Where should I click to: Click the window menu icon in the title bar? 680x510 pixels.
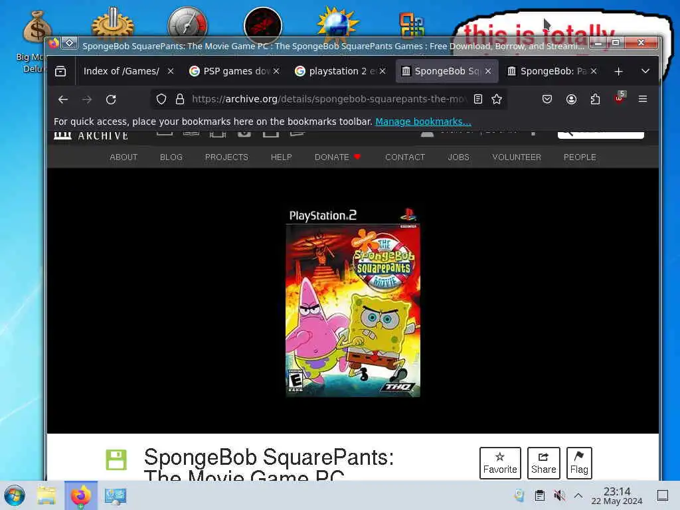[x=69, y=43]
